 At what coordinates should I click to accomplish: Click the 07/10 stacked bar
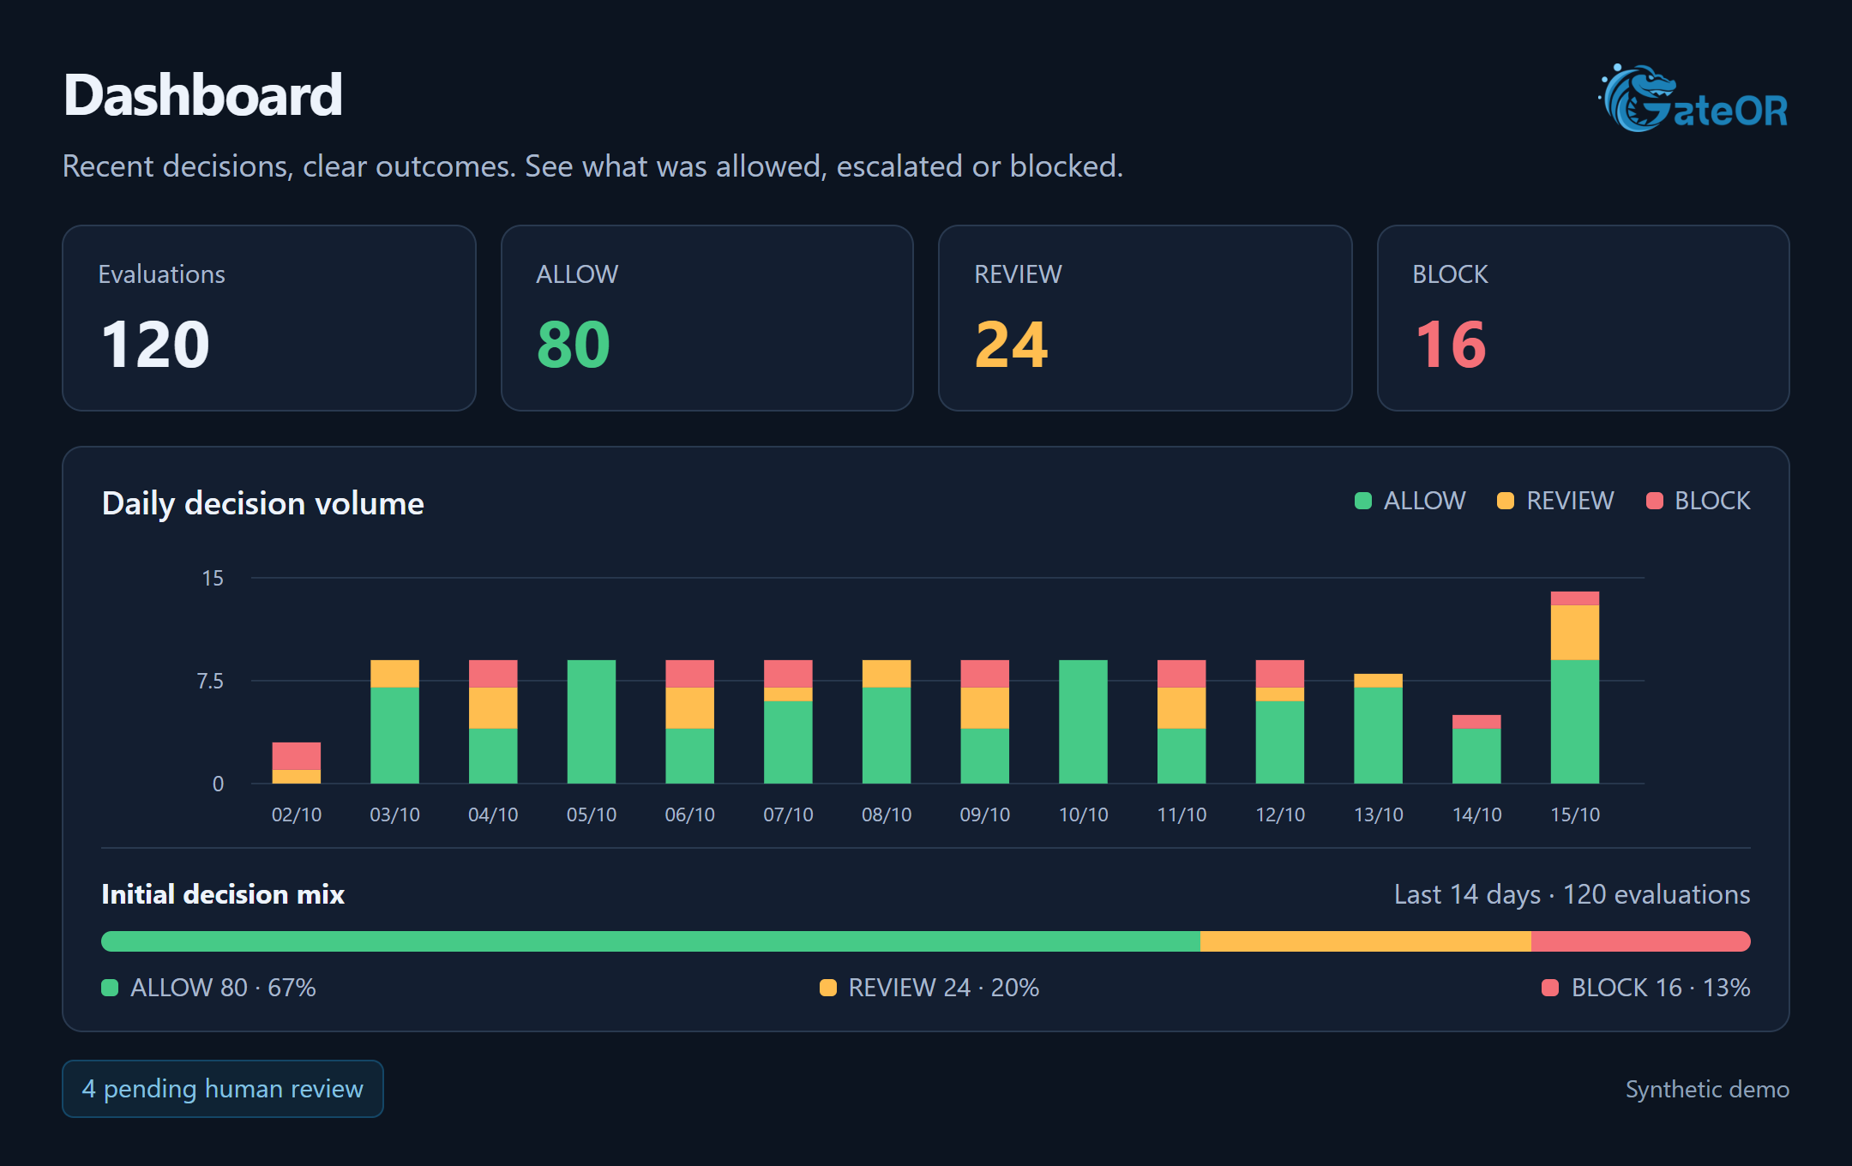pos(788,722)
